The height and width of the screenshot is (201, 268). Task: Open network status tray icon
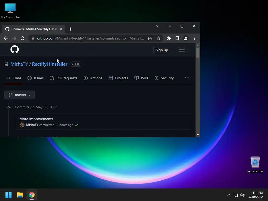(236, 195)
